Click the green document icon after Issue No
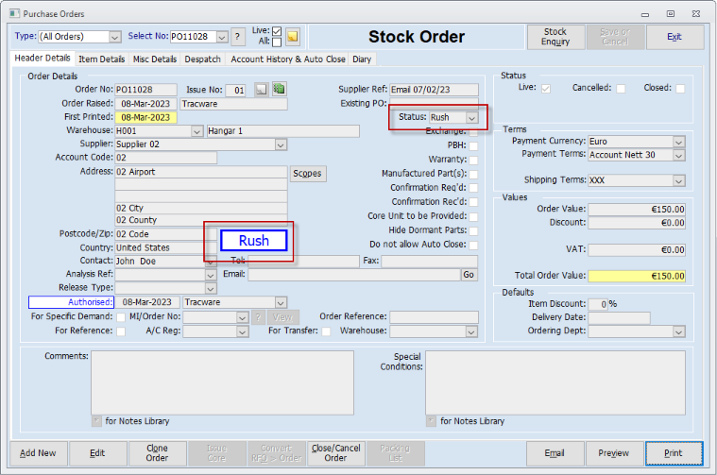717x475 pixels. pyautogui.click(x=279, y=89)
